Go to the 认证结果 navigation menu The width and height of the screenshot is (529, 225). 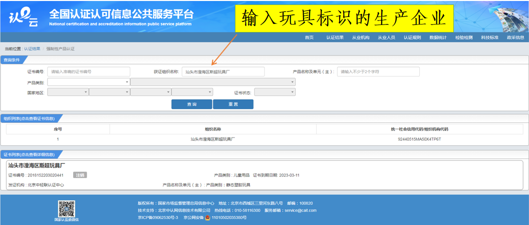tap(335, 37)
